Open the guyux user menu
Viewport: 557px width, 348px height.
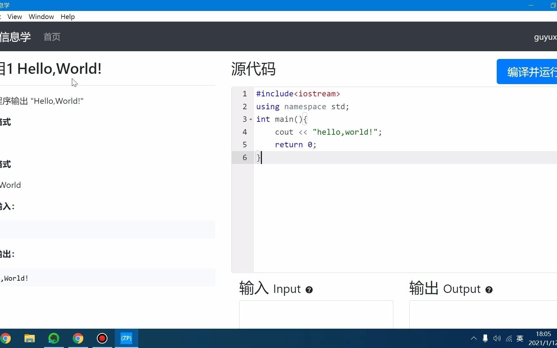(545, 37)
